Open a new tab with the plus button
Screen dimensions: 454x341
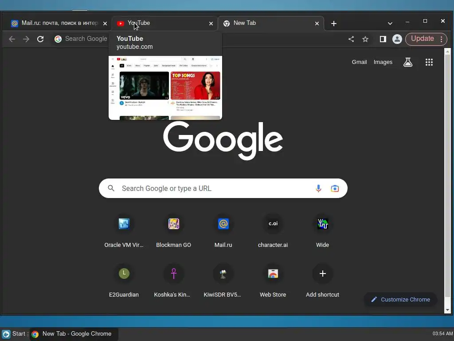333,24
